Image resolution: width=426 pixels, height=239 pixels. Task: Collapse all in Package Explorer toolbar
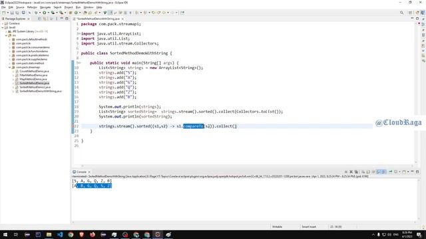click(39, 19)
